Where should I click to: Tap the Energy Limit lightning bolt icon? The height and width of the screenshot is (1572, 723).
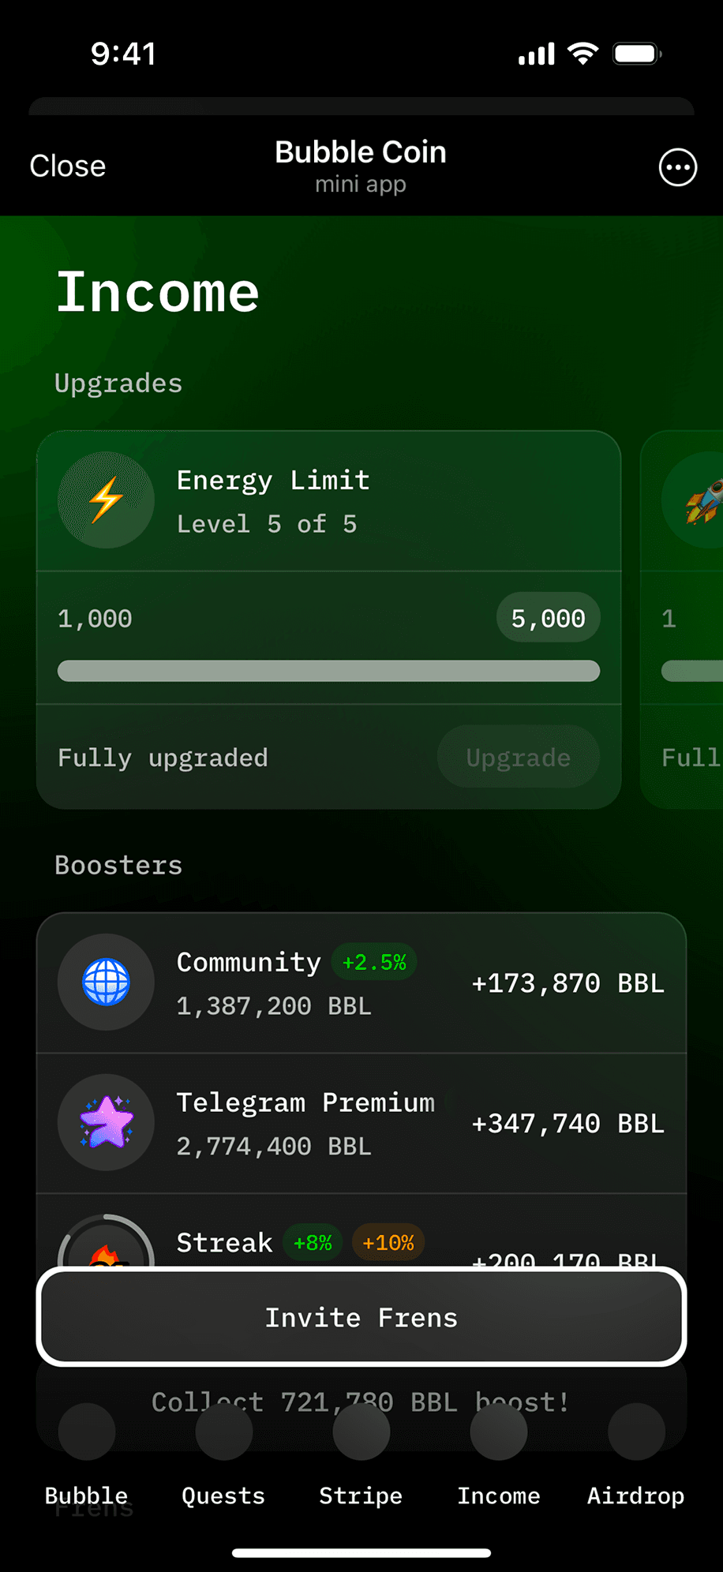click(106, 500)
